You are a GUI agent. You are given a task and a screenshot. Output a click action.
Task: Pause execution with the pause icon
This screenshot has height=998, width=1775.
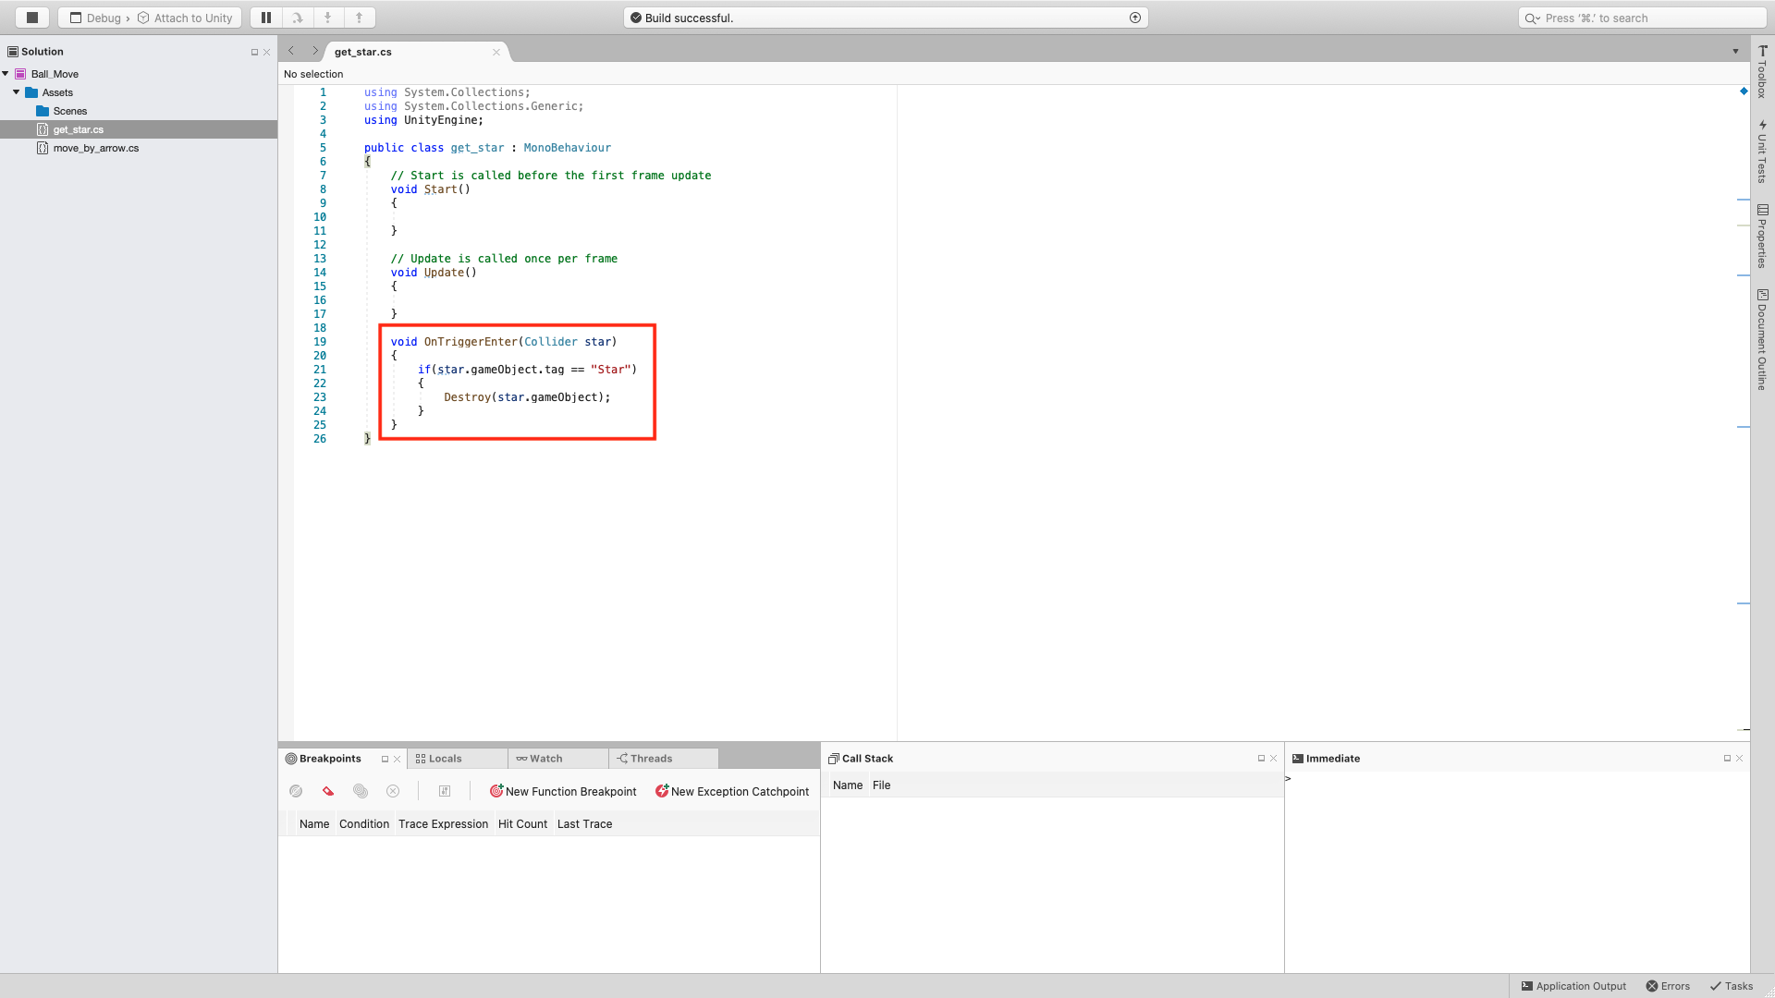coord(266,18)
